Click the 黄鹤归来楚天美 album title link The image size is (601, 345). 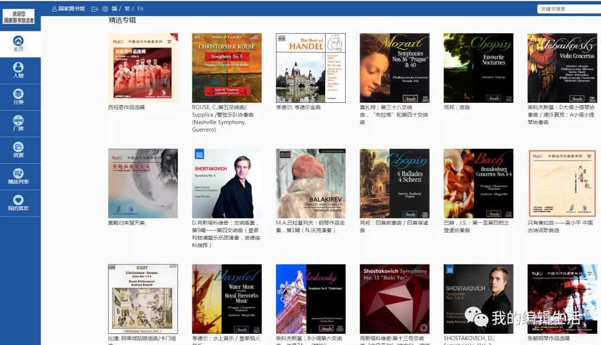tap(126, 223)
